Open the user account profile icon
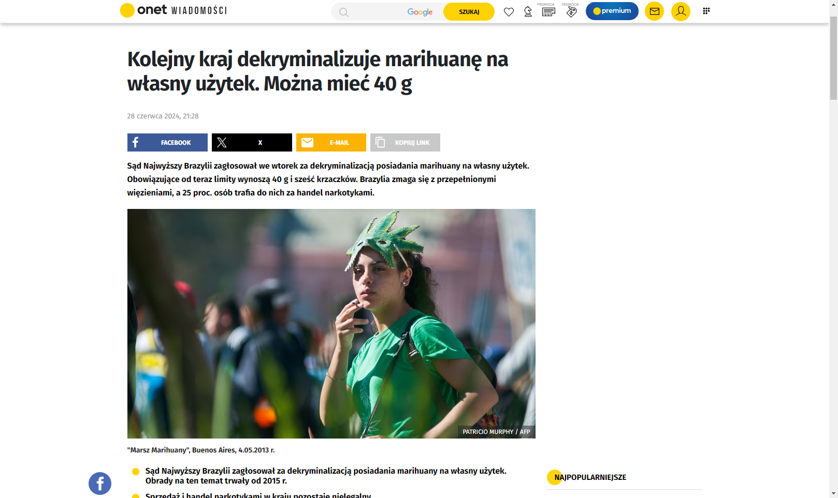 tap(681, 11)
